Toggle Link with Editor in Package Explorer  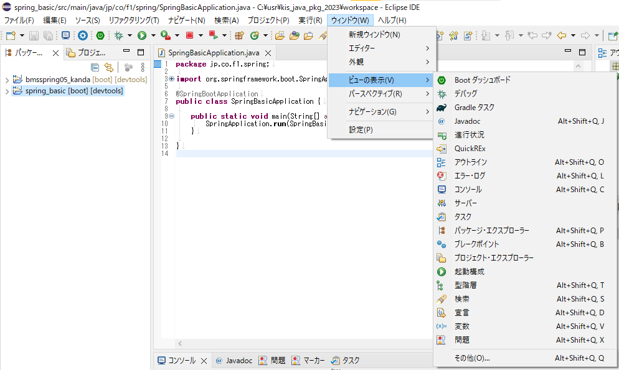click(x=109, y=67)
